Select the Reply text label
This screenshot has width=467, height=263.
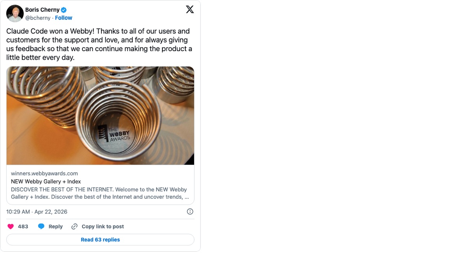(x=56, y=226)
